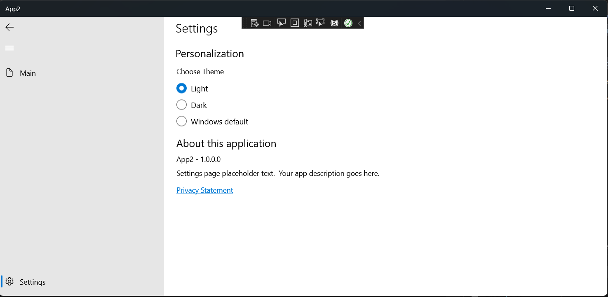Click the settings page placeholder description text
Screen dimensions: 608x297
click(278, 173)
